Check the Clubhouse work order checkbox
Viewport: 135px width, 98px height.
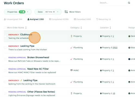5,36
